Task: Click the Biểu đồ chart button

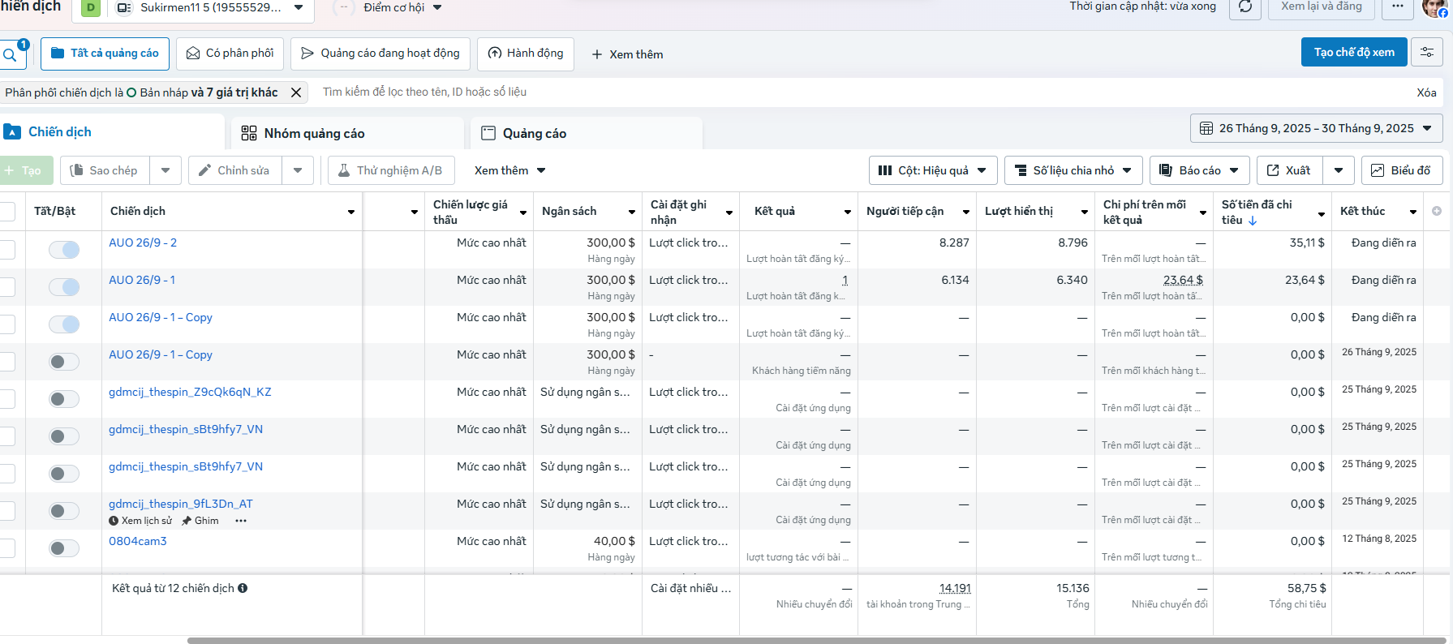Action: click(1401, 170)
